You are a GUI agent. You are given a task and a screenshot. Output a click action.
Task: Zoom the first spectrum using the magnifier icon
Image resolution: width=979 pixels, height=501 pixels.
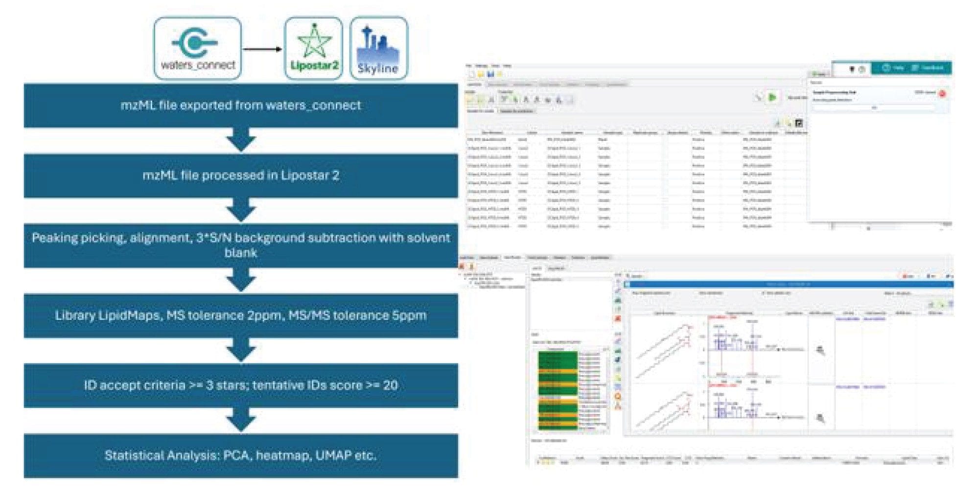click(x=821, y=350)
